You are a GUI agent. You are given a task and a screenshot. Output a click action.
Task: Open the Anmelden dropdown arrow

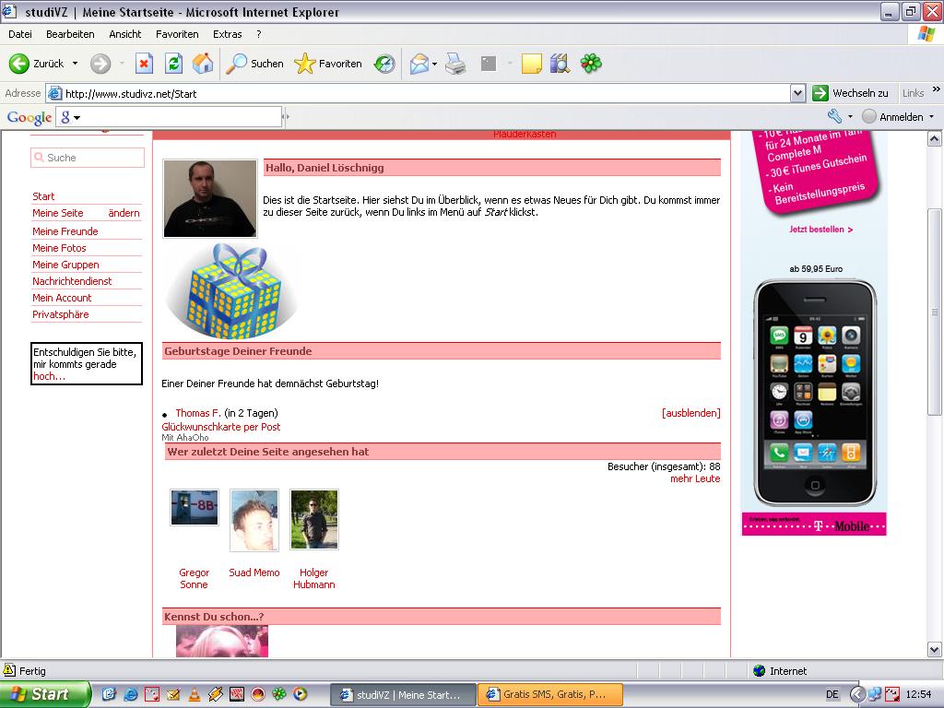931,117
